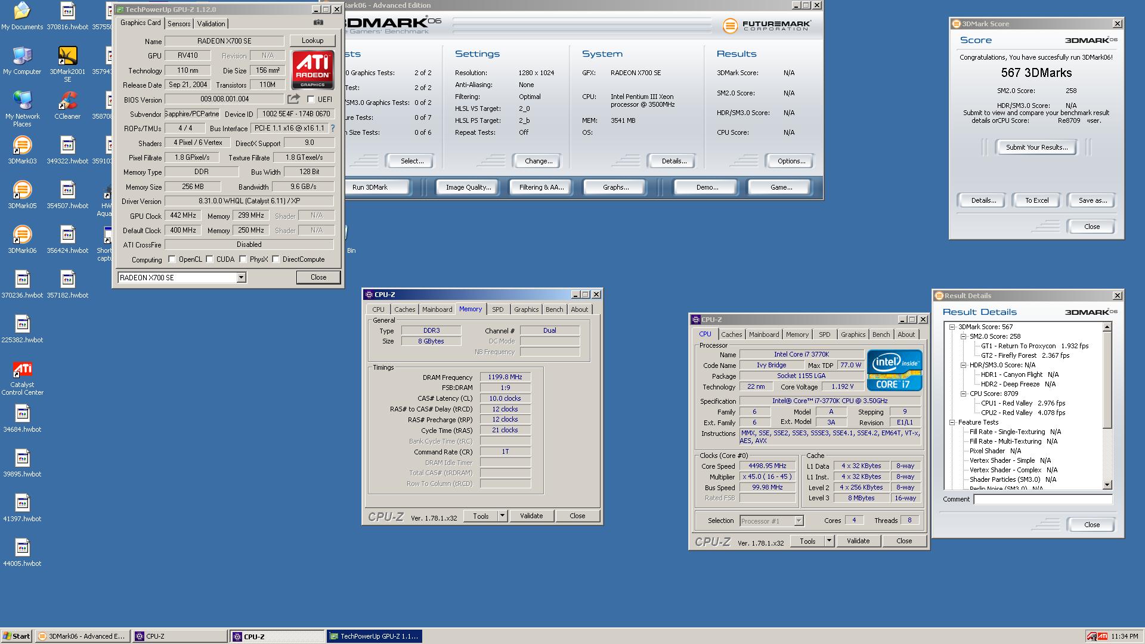Click the bus interface question mark icon
1145x644 pixels.
click(333, 128)
